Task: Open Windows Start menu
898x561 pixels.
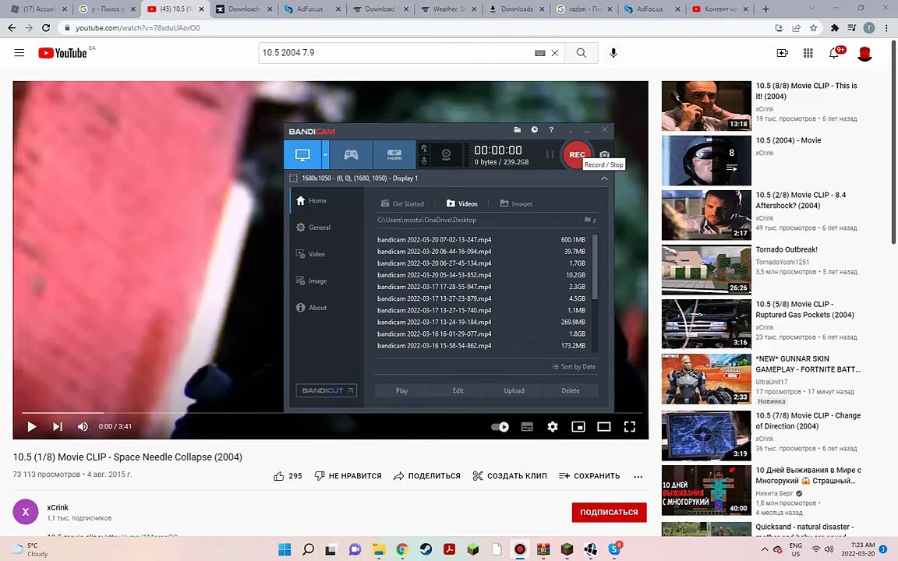Action: coord(284,549)
